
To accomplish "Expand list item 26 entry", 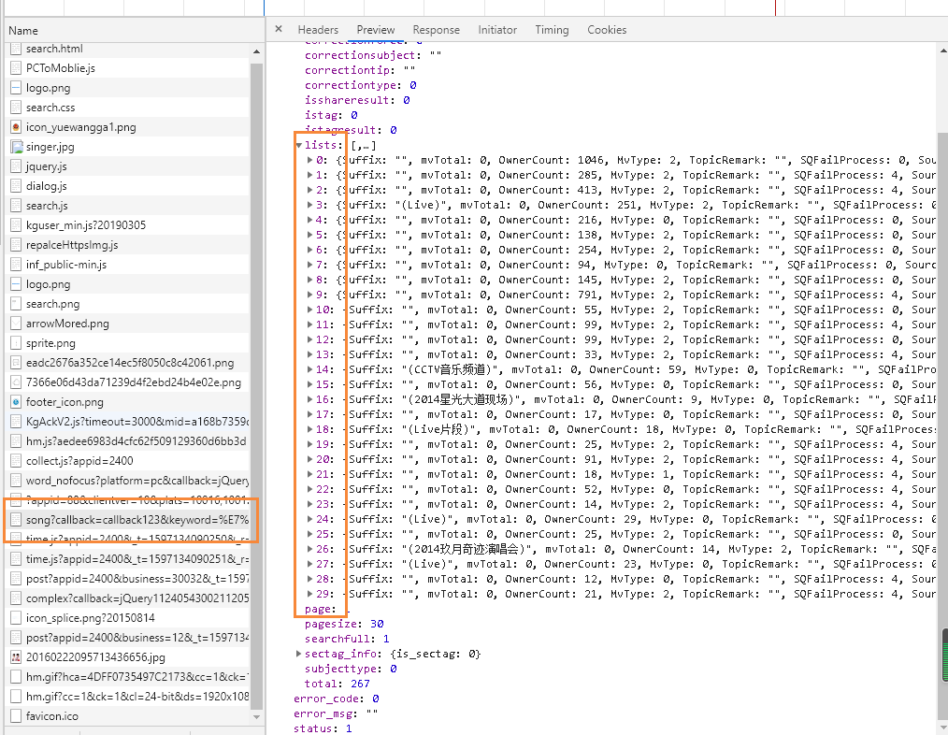I will (x=309, y=549).
